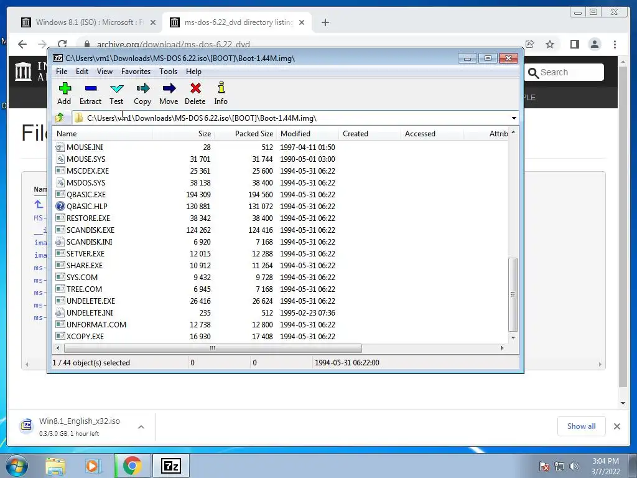Viewport: 637px width, 478px height.
Task: Select the UNDELETE.INI file icon
Action: coord(60,312)
